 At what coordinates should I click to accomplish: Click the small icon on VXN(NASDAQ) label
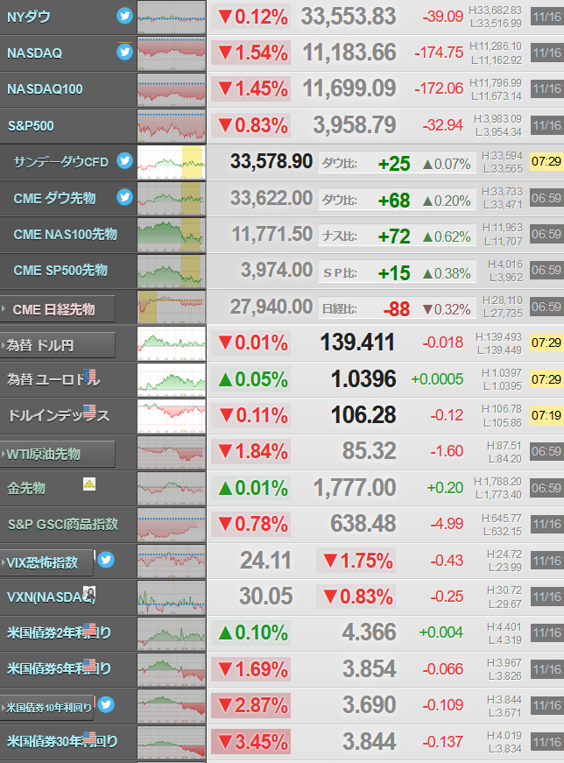tap(89, 593)
